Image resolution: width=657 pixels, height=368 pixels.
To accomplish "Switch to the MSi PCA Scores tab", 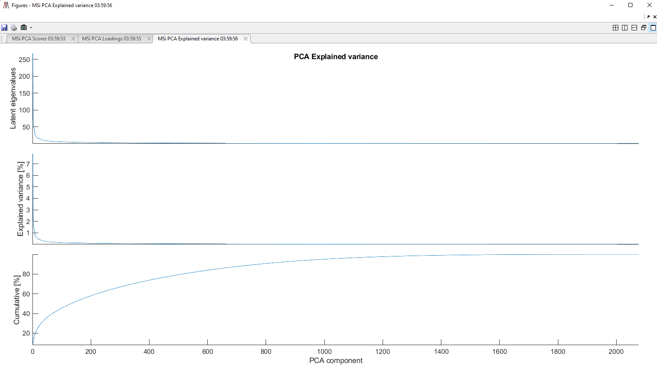I will [39, 39].
